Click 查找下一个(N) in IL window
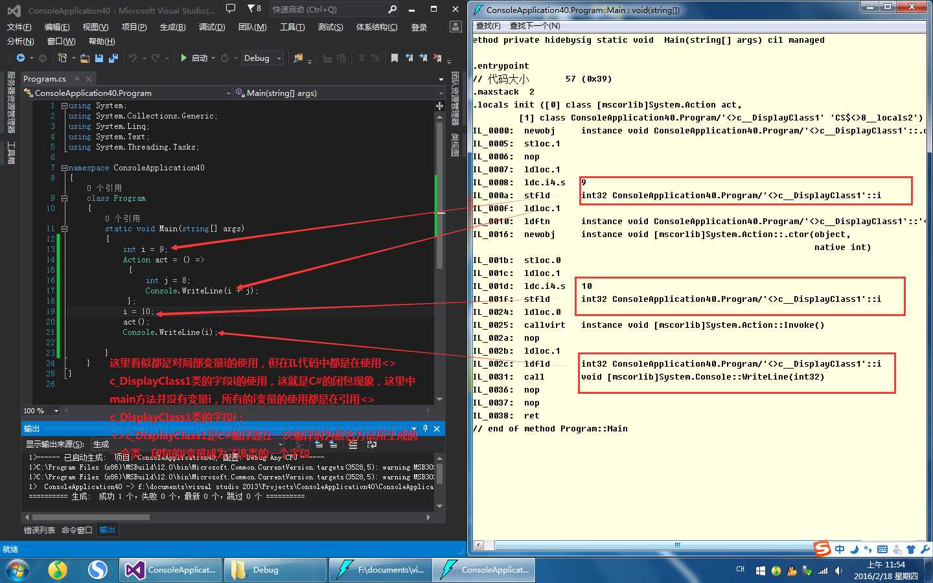 (535, 26)
